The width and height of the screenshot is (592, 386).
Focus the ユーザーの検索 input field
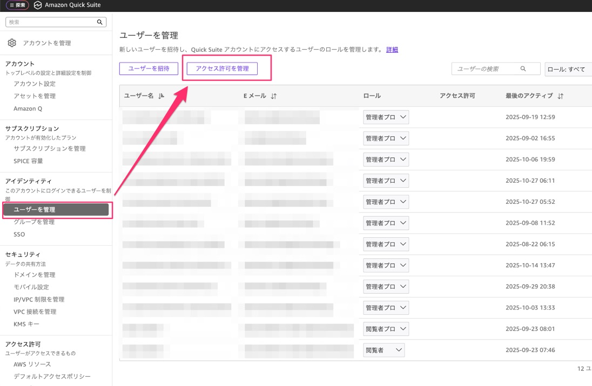coord(486,69)
